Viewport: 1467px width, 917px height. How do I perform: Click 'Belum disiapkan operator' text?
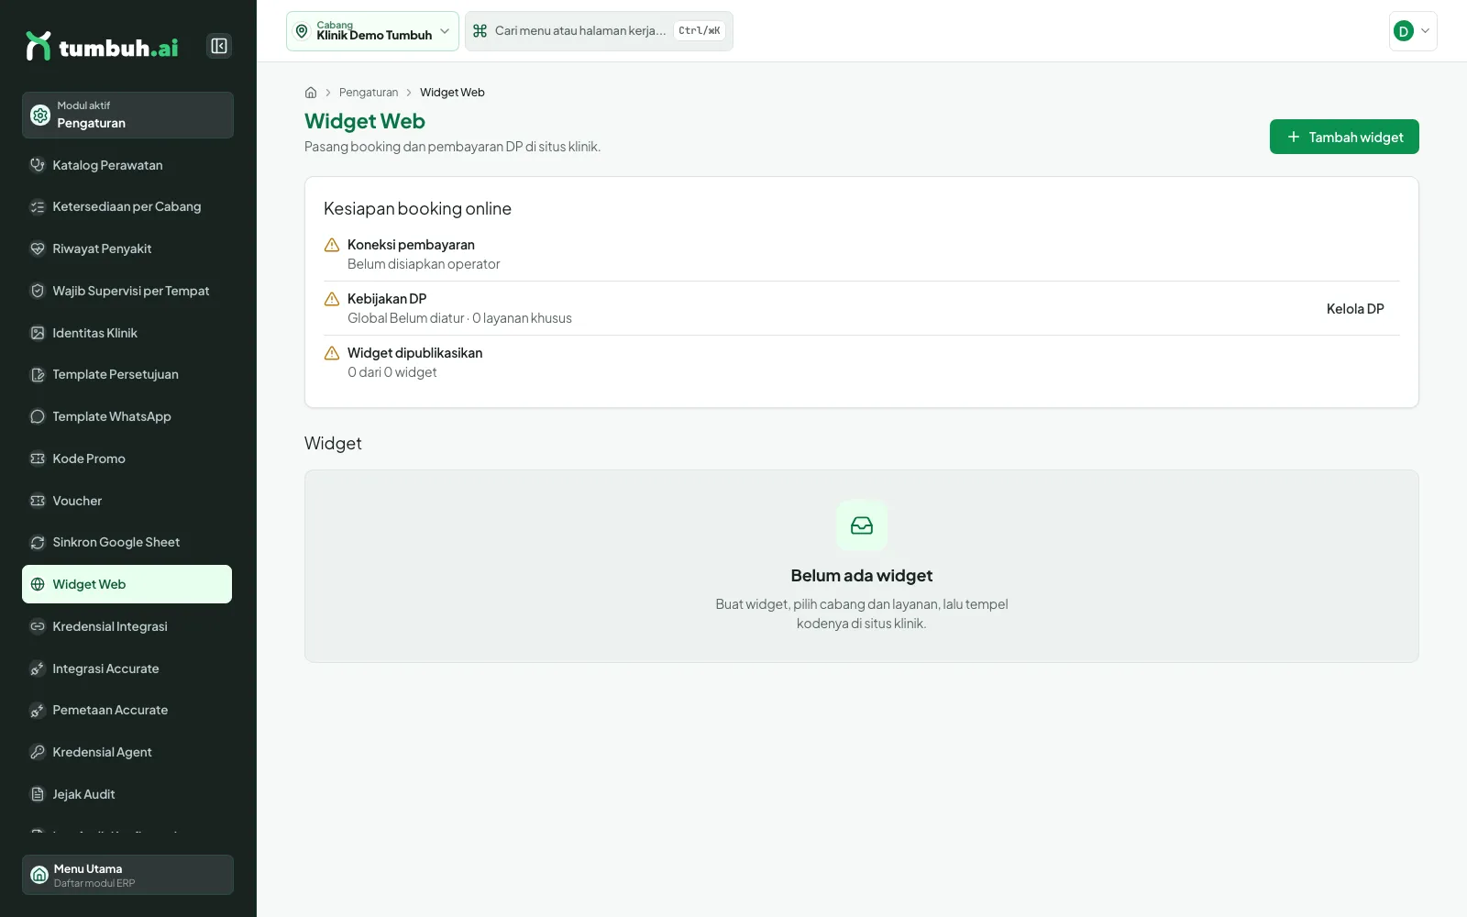(424, 264)
